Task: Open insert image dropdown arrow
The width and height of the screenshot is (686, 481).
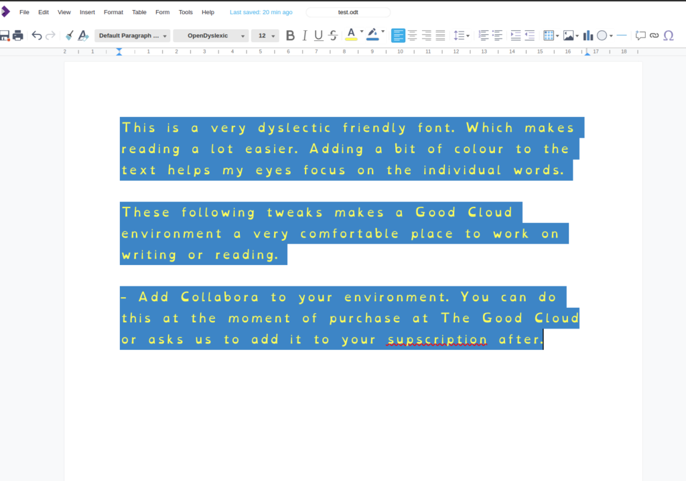Action: [577, 36]
